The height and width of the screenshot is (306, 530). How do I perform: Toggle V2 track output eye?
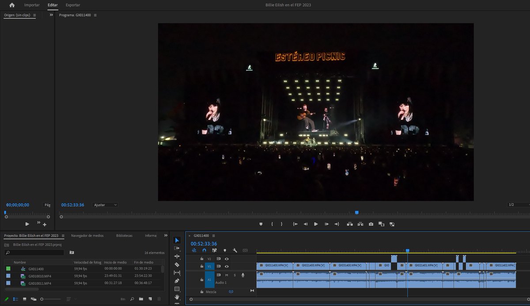pyautogui.click(x=227, y=259)
